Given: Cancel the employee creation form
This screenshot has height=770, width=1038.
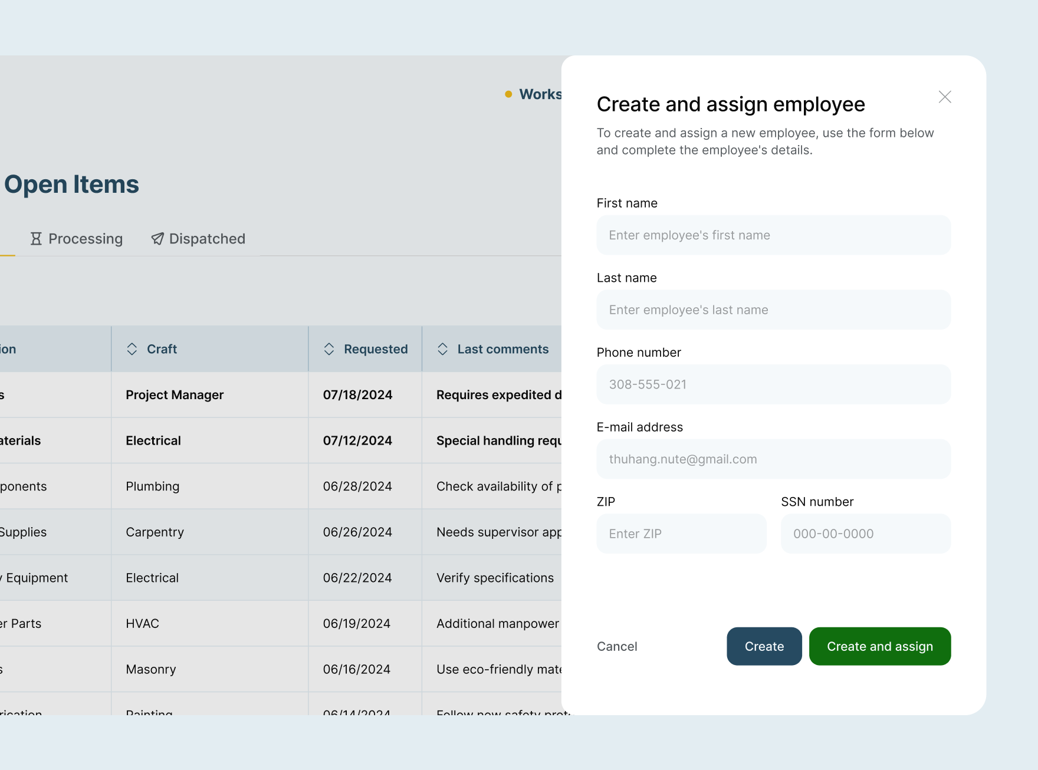Looking at the screenshot, I should [x=617, y=646].
